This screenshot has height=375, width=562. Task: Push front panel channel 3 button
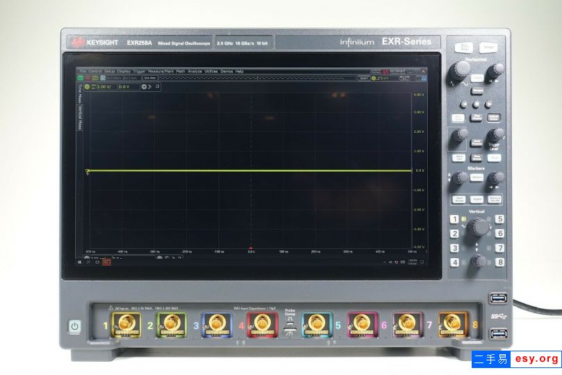click(x=454, y=248)
